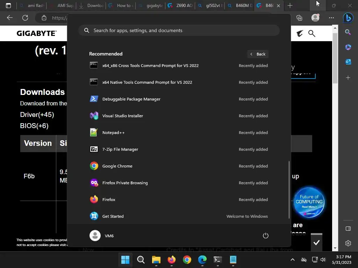
Task: Open the clock and date panel
Action: [x=342, y=260]
